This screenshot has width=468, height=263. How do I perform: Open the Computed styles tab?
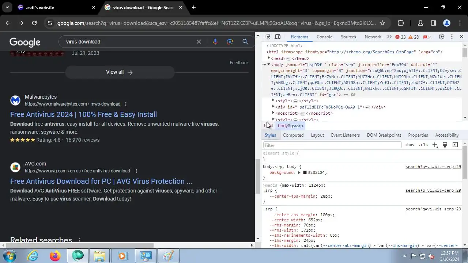tap(293, 135)
